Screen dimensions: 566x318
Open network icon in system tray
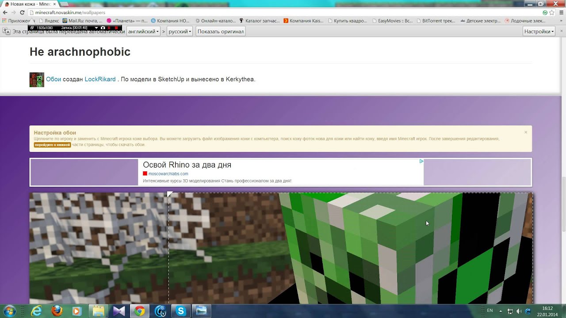click(510, 311)
